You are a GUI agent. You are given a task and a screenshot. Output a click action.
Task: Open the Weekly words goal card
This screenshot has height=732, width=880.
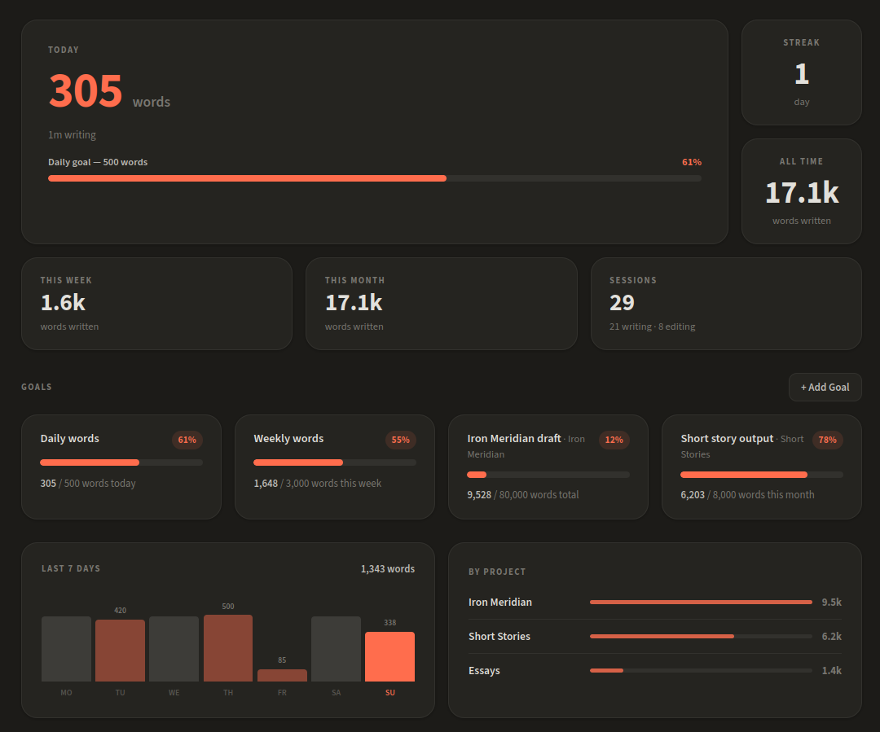[335, 467]
